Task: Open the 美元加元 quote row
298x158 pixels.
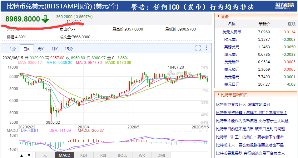Action: point(256,69)
